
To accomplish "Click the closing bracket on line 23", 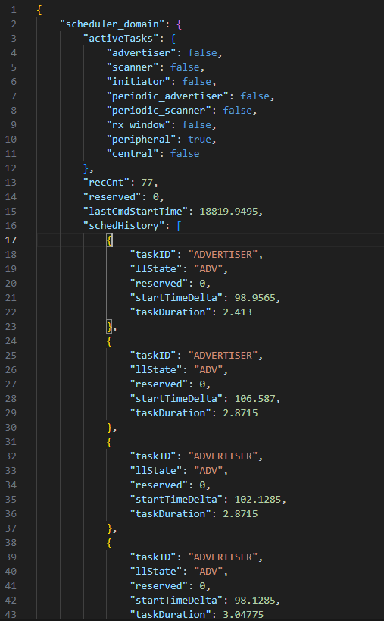I will 110,326.
